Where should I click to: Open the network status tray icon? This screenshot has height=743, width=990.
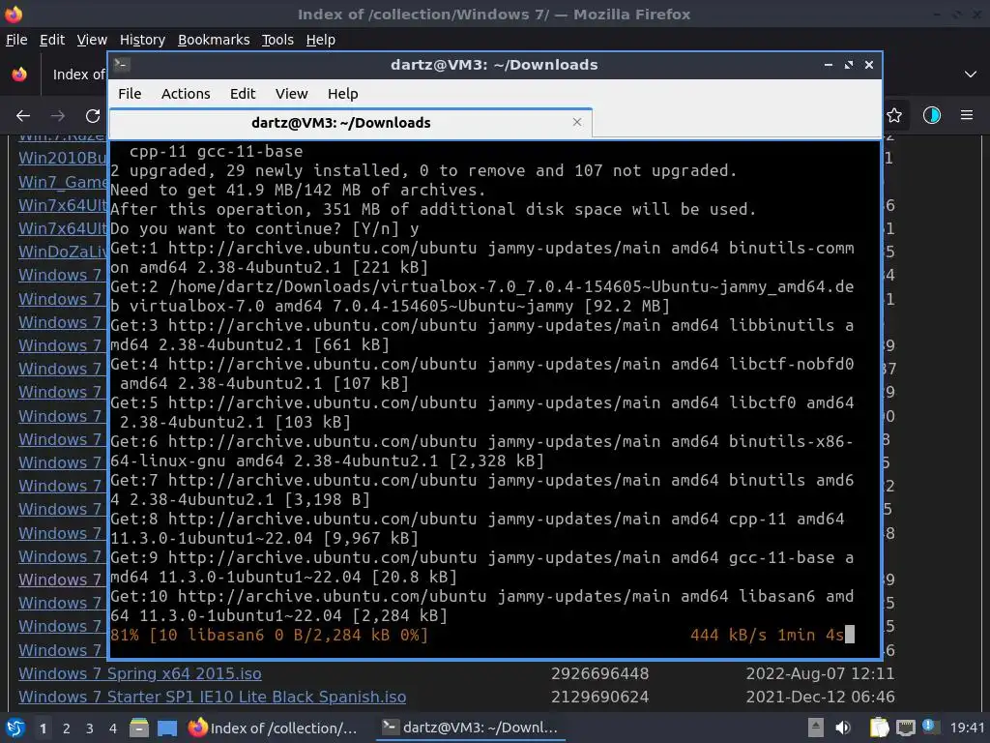tap(905, 728)
